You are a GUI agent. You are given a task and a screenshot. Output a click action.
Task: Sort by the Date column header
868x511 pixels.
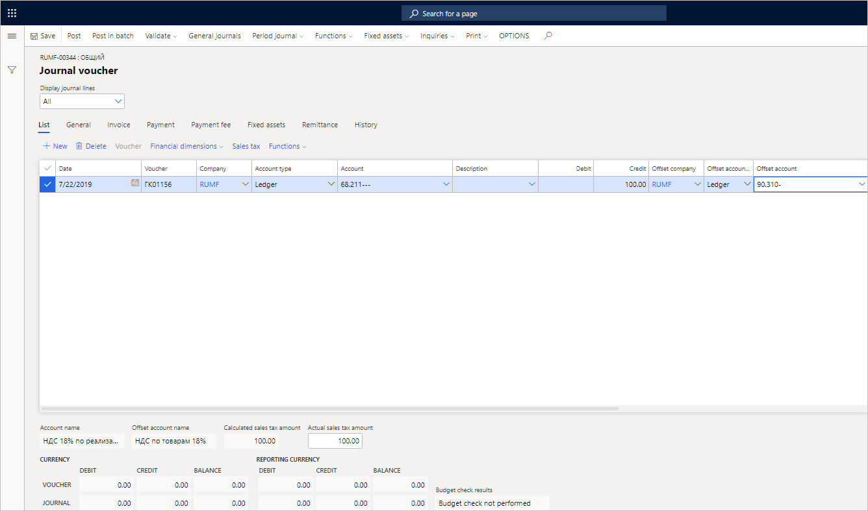[x=99, y=168]
